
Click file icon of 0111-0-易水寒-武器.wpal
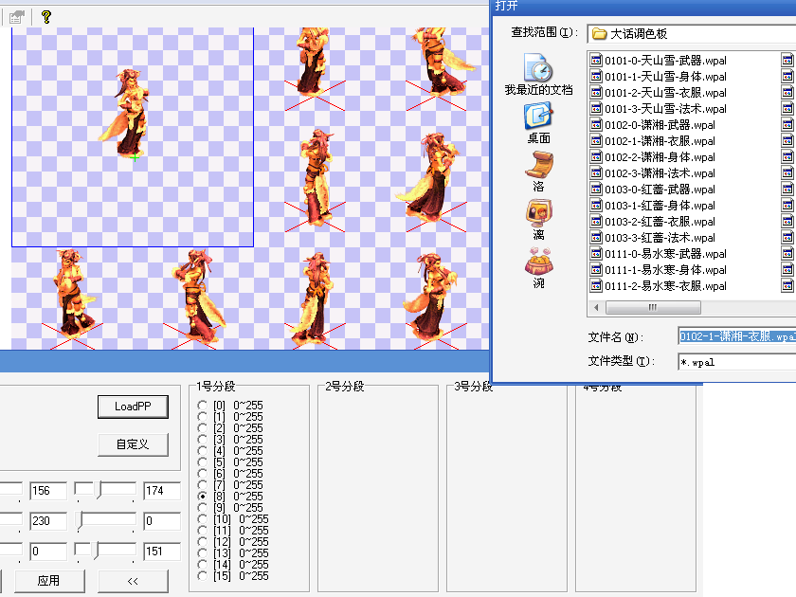[596, 253]
